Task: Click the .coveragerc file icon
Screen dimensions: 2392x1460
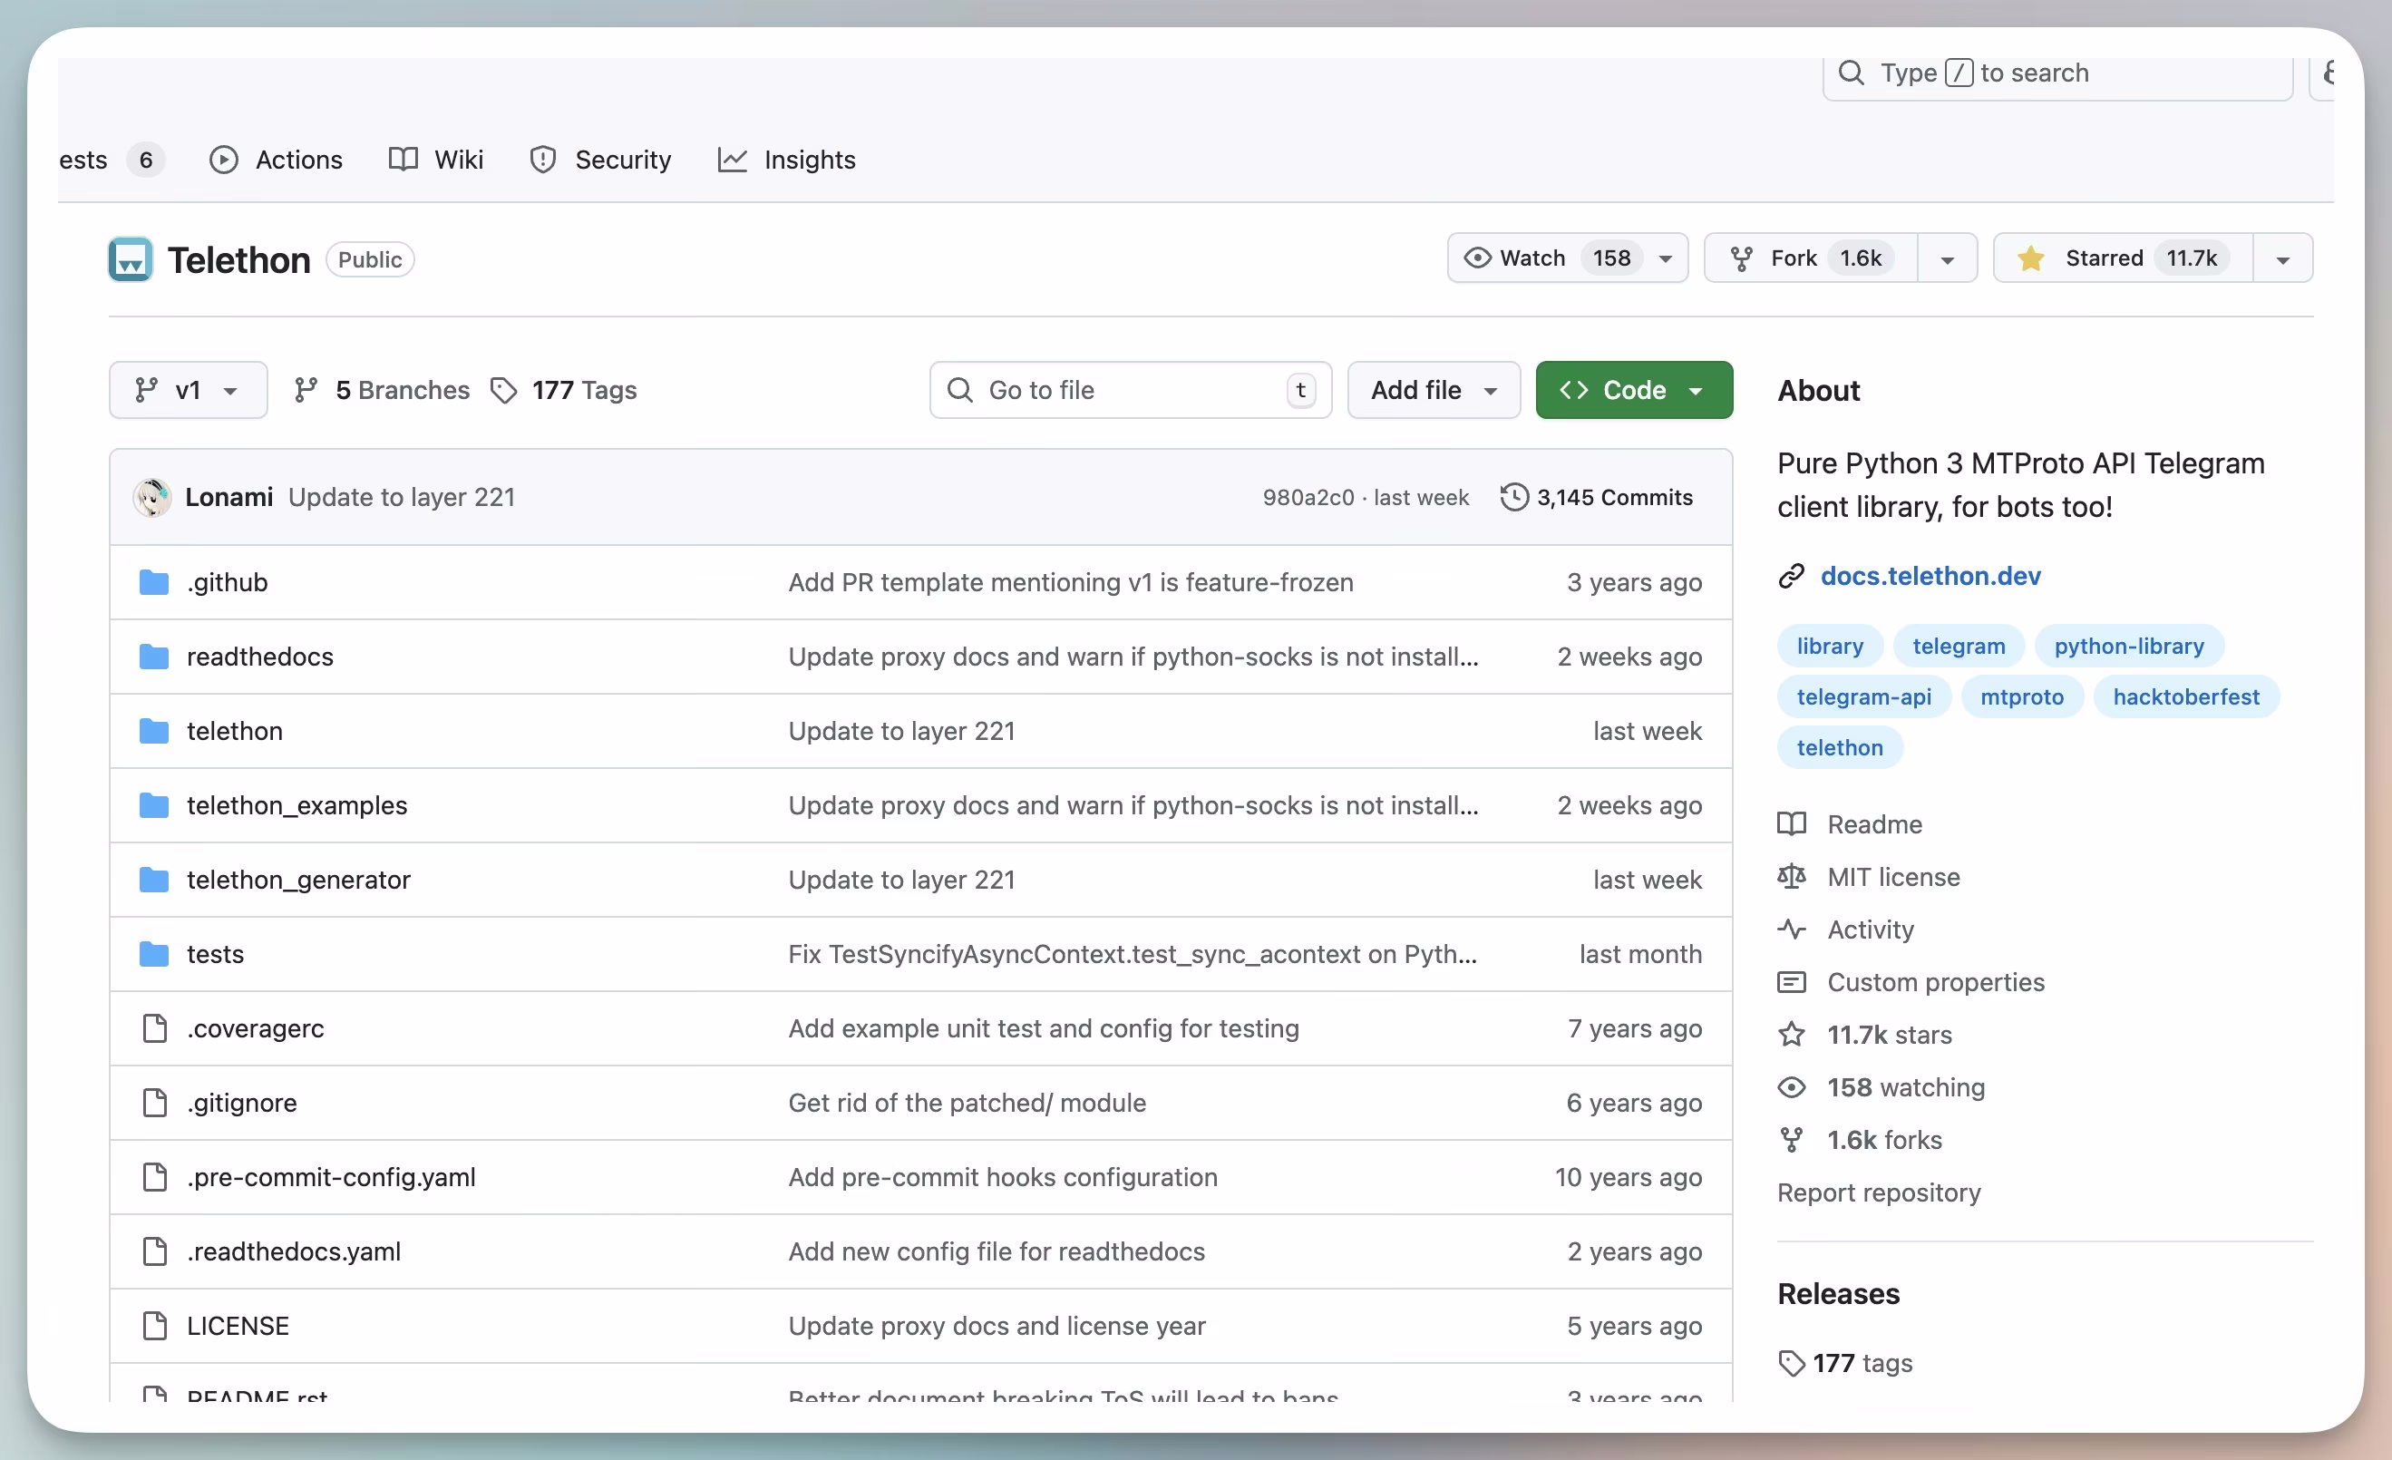Action: [x=154, y=1028]
